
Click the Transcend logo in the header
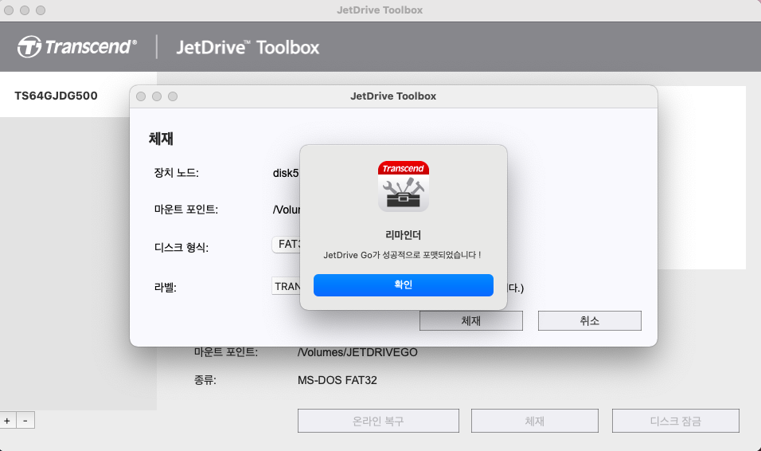click(x=77, y=47)
